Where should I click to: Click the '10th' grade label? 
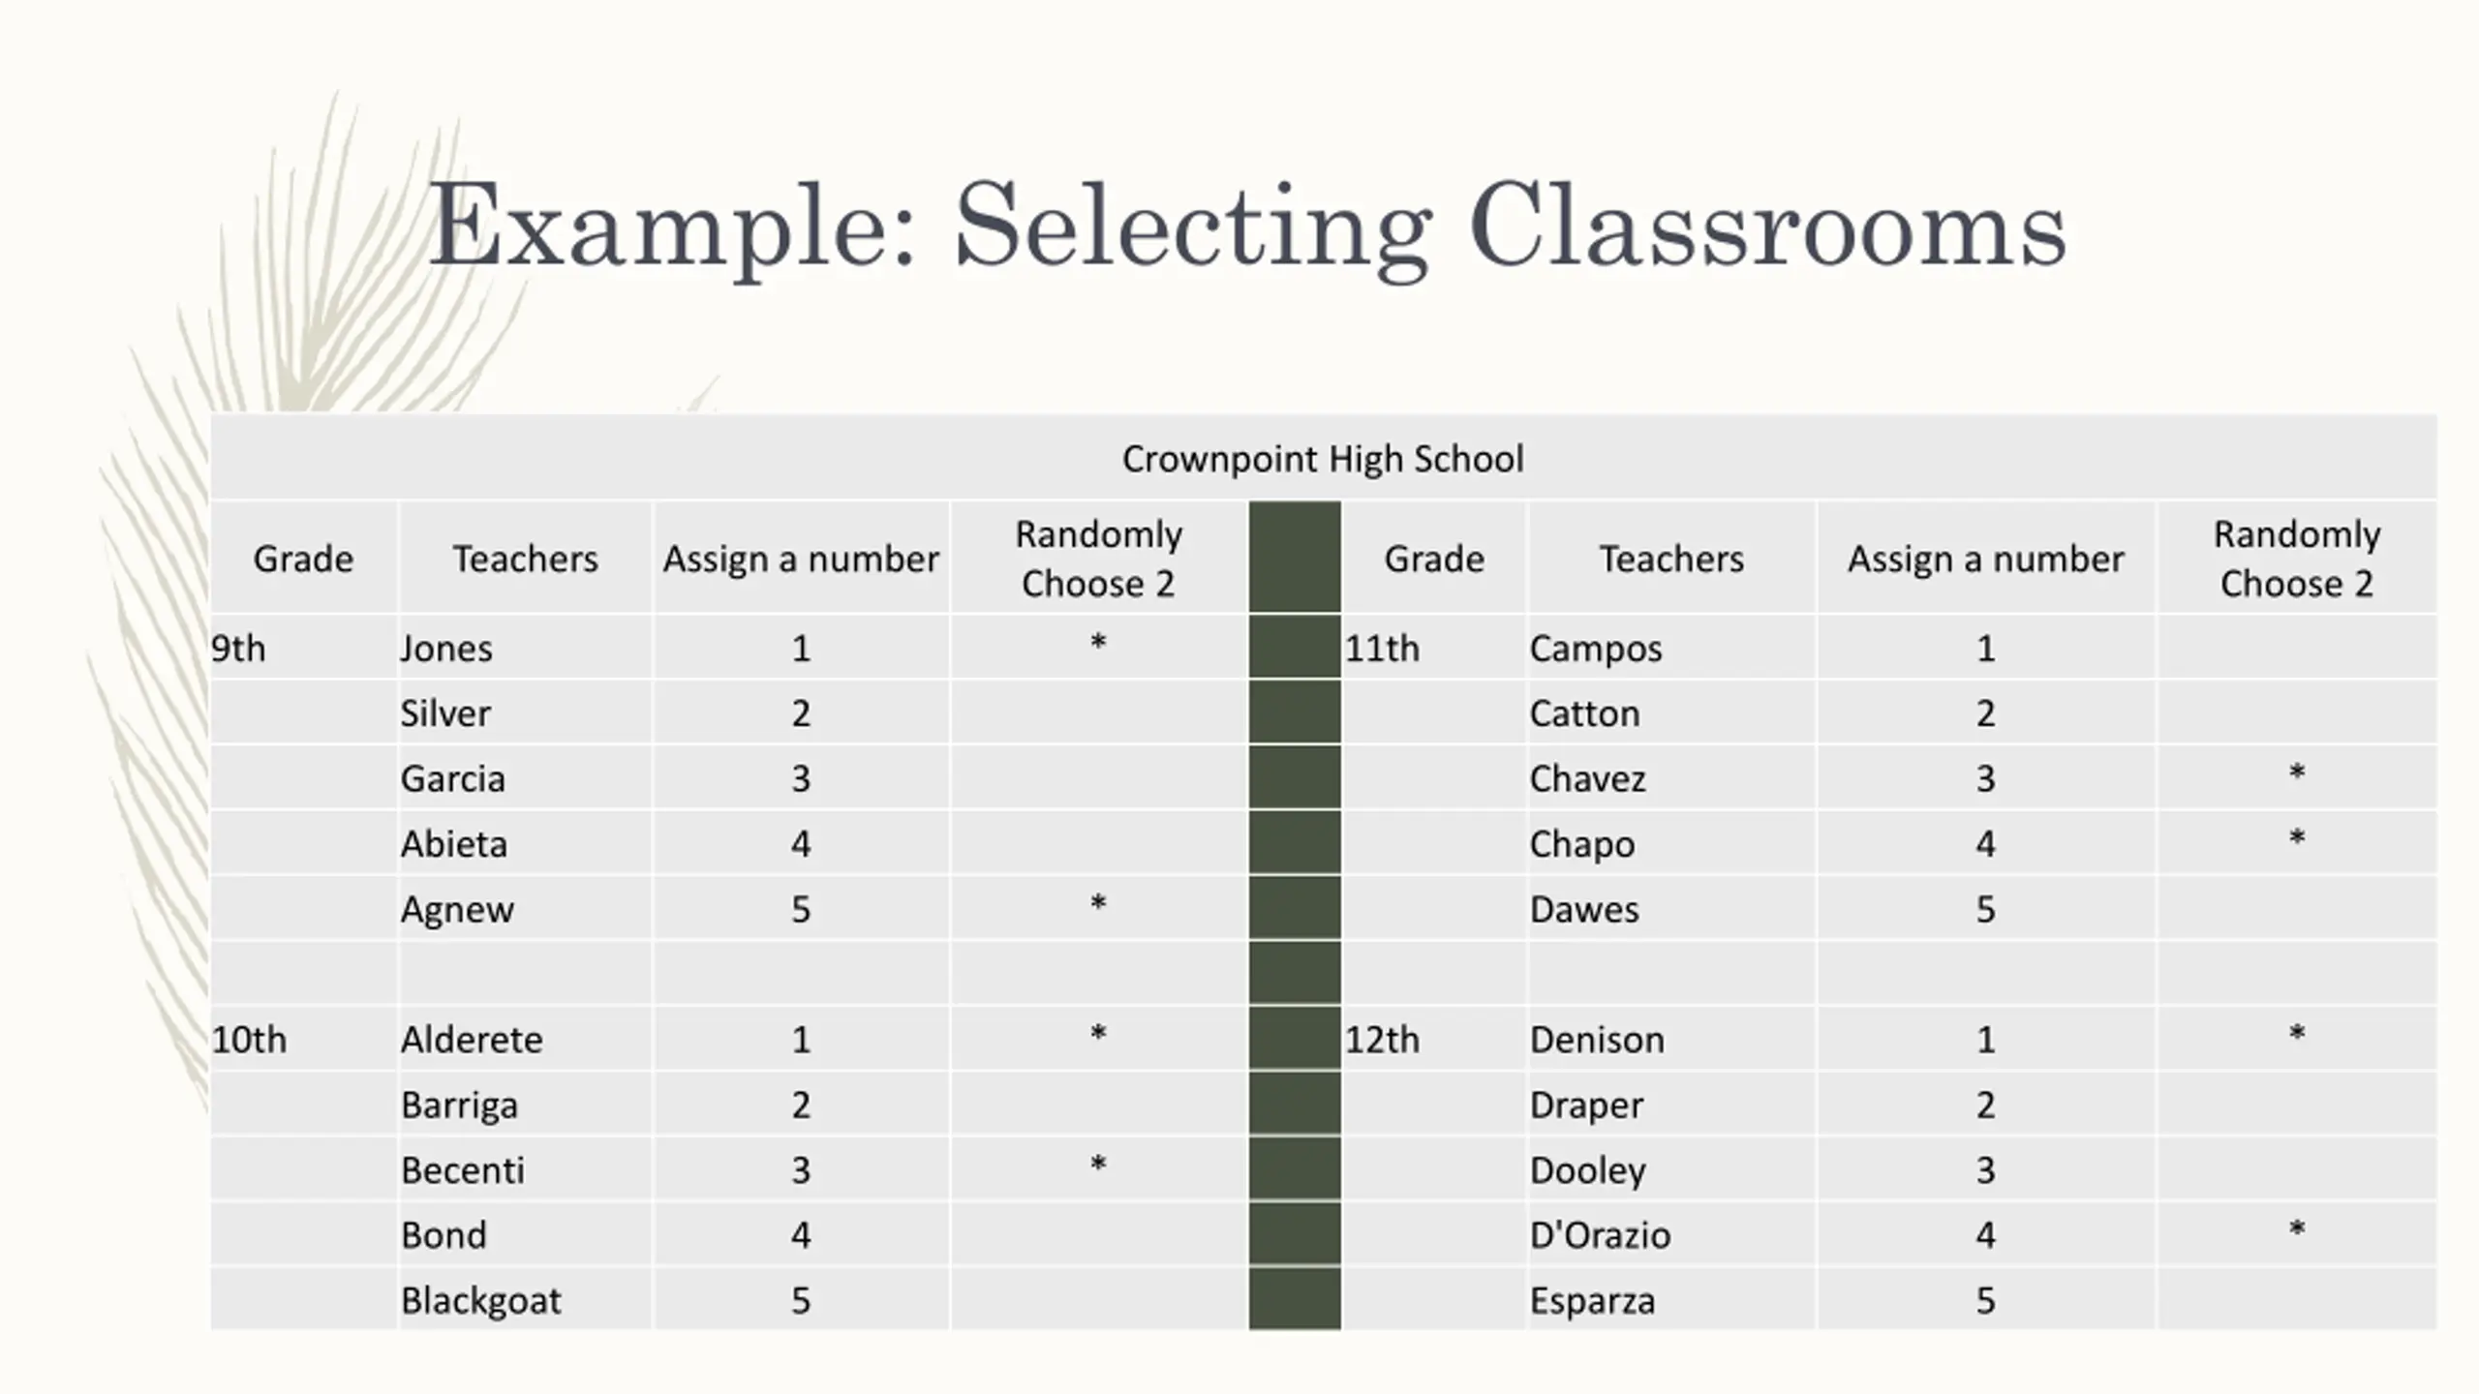[x=250, y=1040]
